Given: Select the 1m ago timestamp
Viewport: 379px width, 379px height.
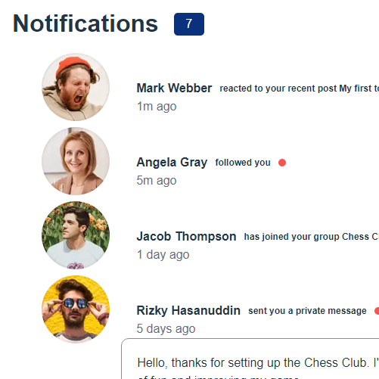Looking at the screenshot, I should [157, 106].
